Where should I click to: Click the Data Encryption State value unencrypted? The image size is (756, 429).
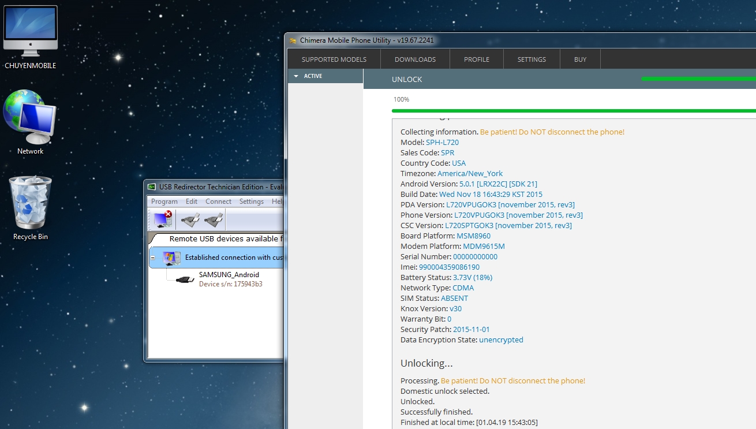point(501,340)
